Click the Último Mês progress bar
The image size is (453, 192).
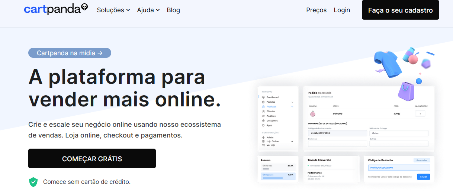pyautogui.click(x=266, y=169)
